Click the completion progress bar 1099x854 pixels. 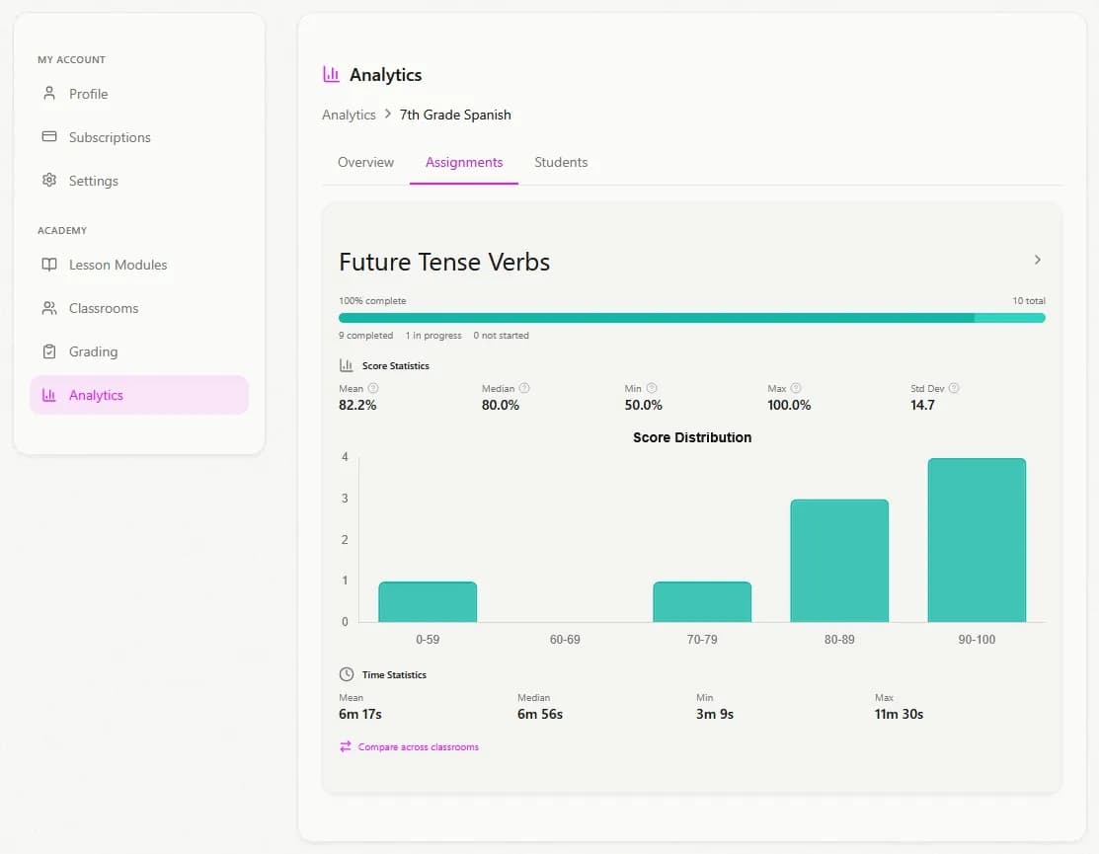tap(692, 318)
